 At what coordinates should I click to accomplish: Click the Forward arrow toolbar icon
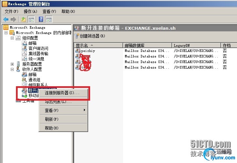click(13, 19)
